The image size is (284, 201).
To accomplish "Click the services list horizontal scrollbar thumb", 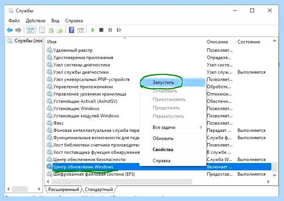I will (x=122, y=181).
